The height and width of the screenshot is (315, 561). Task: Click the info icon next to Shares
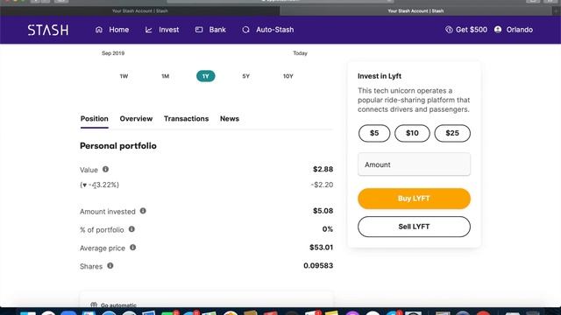pos(110,266)
